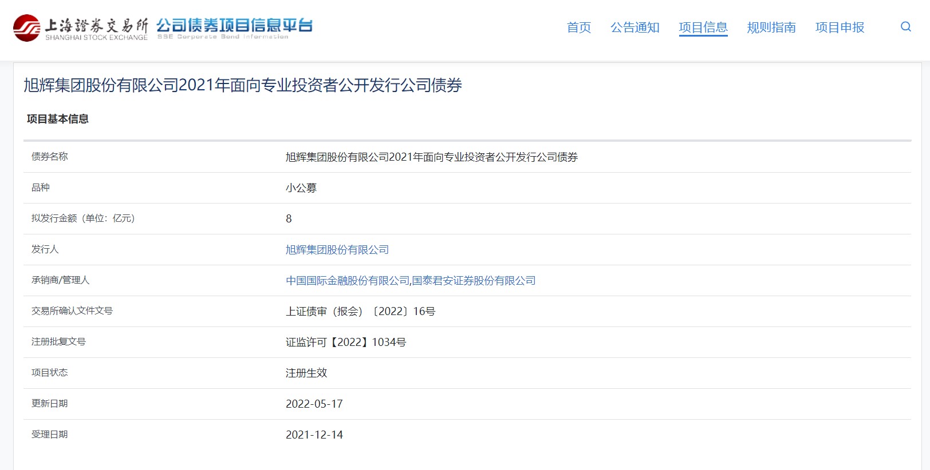Click the Shanghai Stock Exchange red logo
Screen dimensions: 930x470
[x=27, y=28]
